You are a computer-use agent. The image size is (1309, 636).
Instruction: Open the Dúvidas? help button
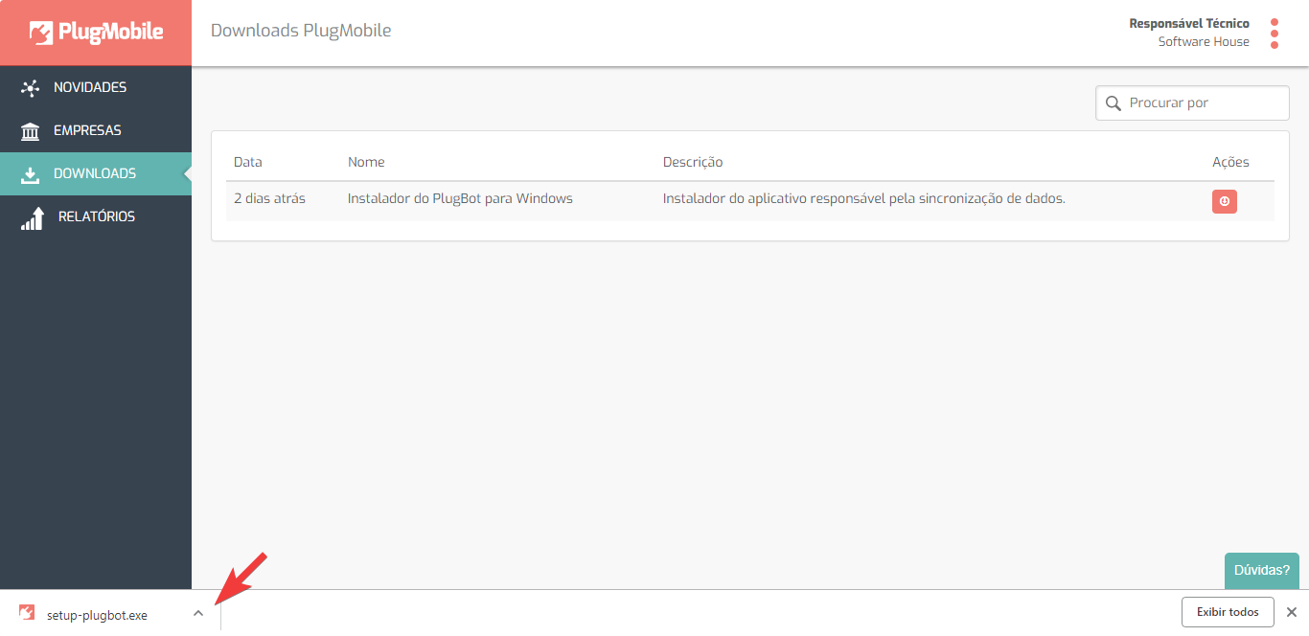(x=1262, y=570)
